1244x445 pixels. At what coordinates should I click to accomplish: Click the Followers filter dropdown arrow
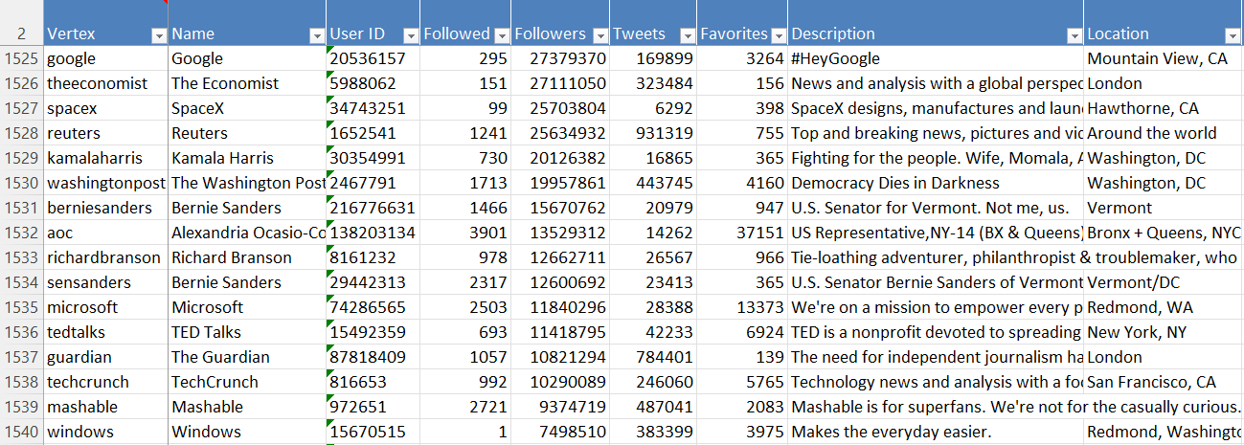coord(599,35)
